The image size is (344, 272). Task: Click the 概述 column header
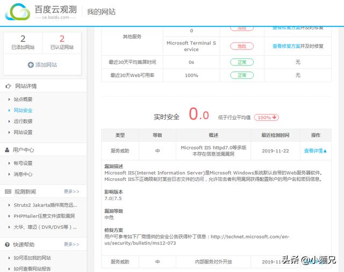213,135
